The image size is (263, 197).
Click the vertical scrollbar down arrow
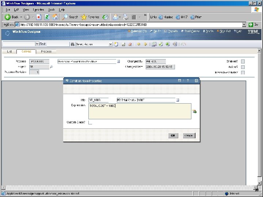[259, 183]
